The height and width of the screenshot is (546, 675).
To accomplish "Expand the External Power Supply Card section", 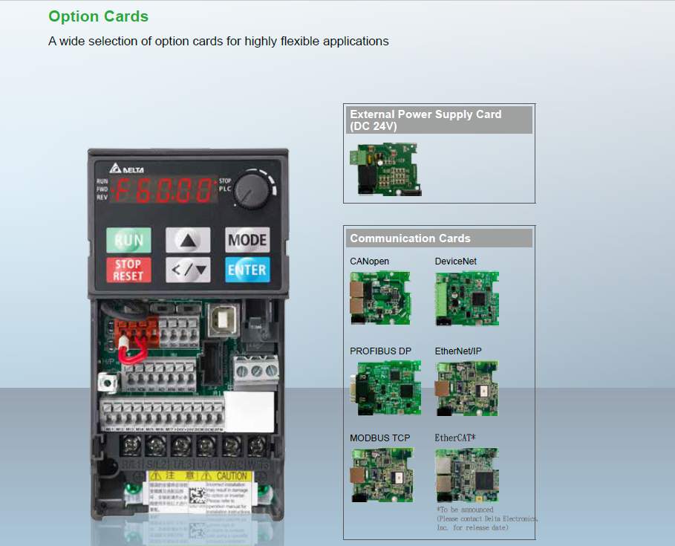I will coord(439,120).
